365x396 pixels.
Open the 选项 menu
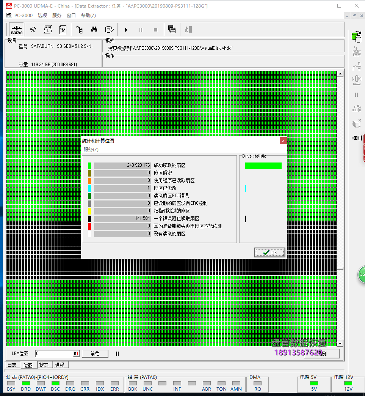pos(42,16)
